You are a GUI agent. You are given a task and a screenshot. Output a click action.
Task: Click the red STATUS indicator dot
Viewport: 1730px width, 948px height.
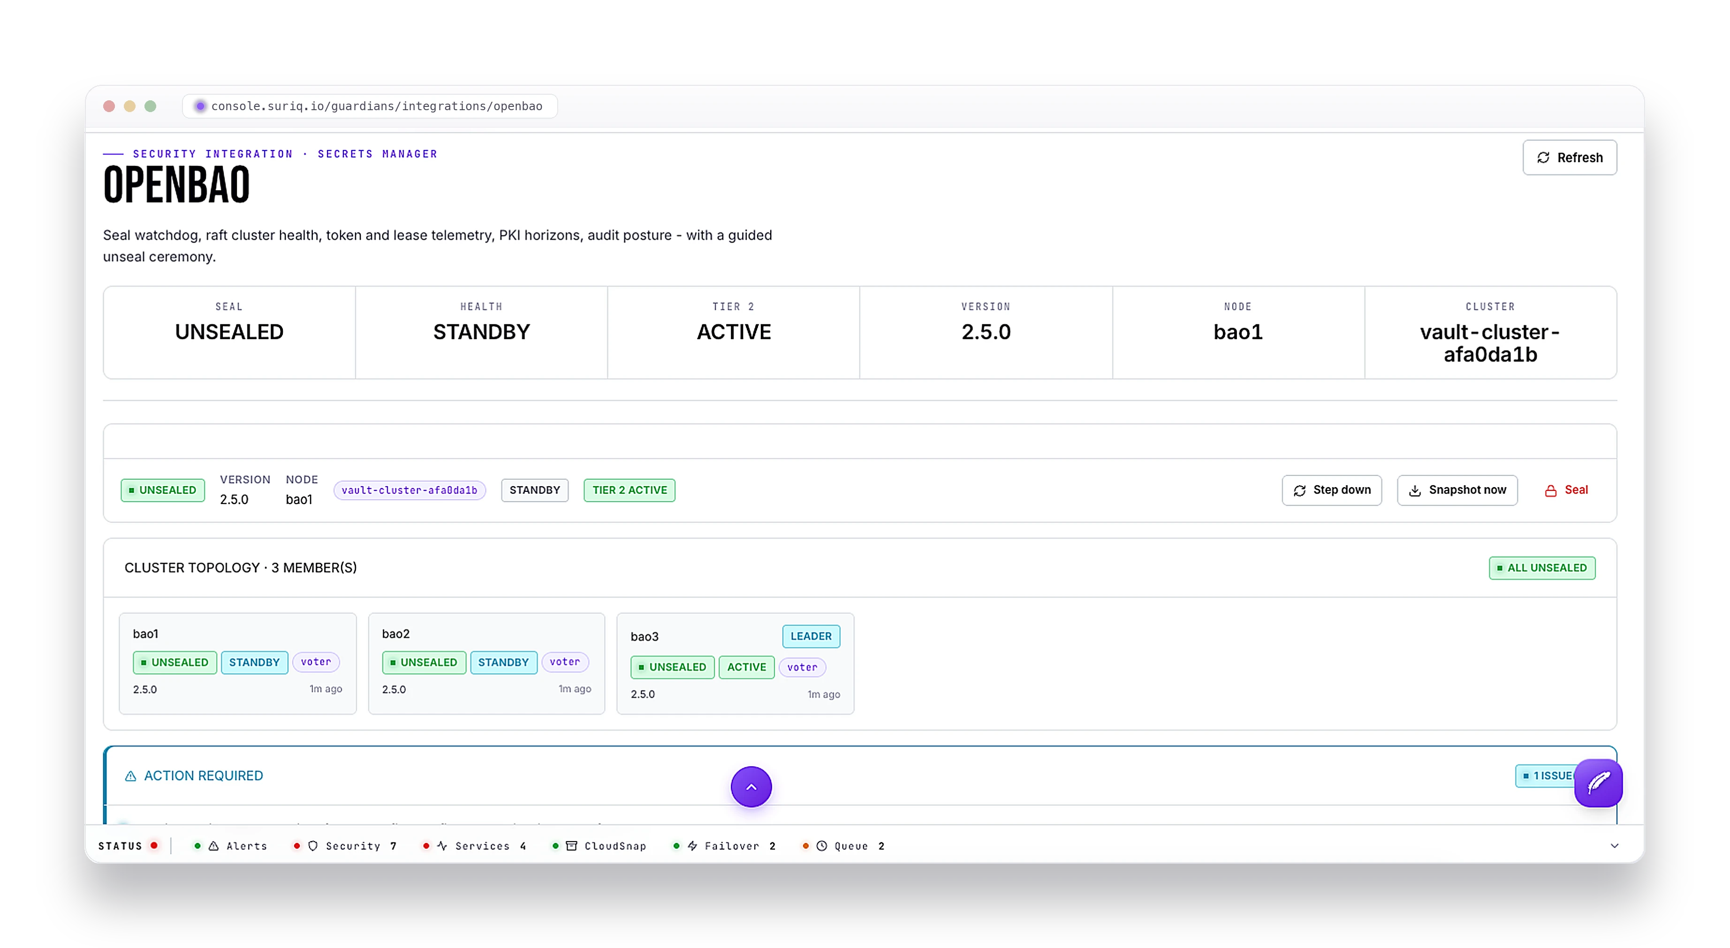click(154, 845)
